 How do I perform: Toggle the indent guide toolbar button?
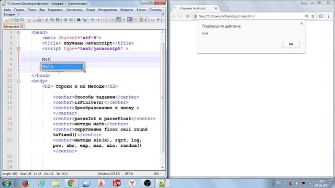130,20
